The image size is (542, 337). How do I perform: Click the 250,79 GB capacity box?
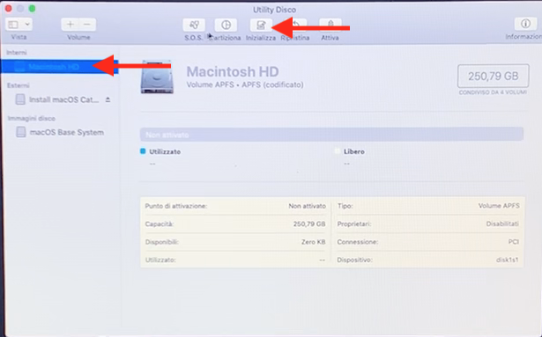click(x=493, y=76)
